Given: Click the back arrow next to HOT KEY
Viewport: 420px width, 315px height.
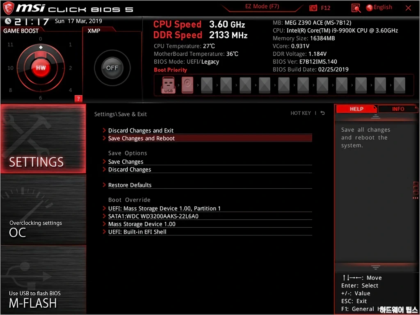Looking at the screenshot, I should 323,113.
